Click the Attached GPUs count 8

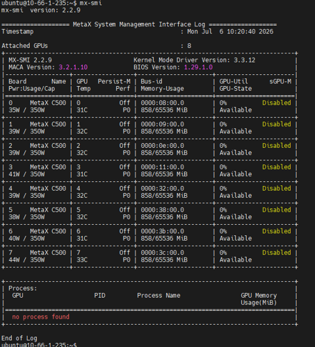click(189, 46)
